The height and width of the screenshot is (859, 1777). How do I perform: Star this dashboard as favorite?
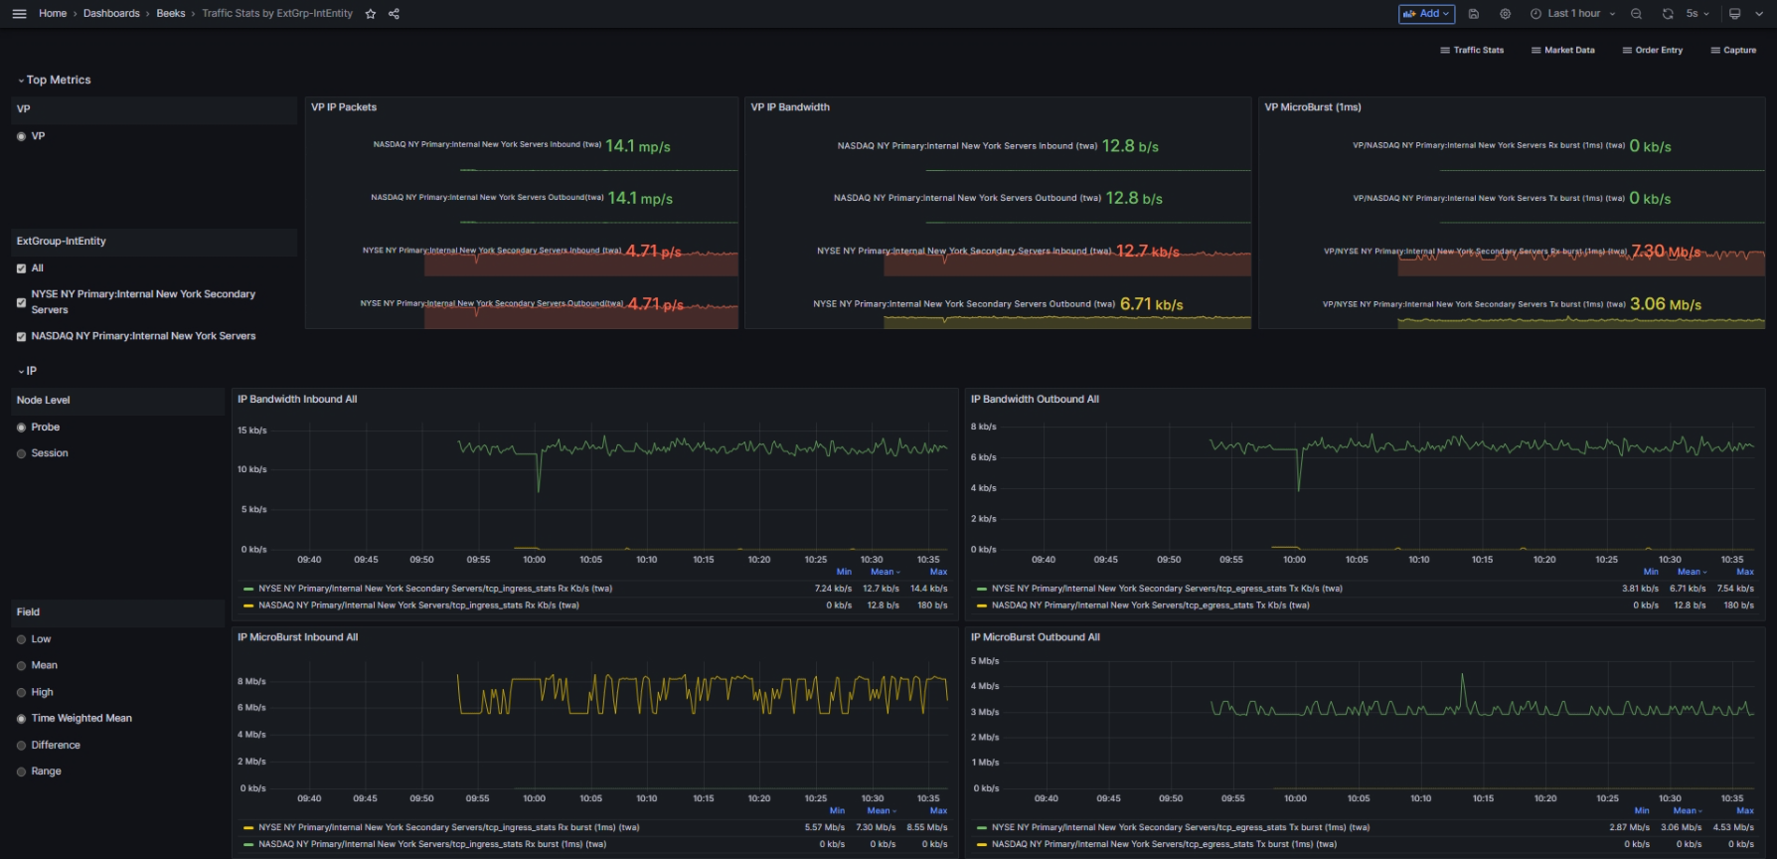pos(371,14)
